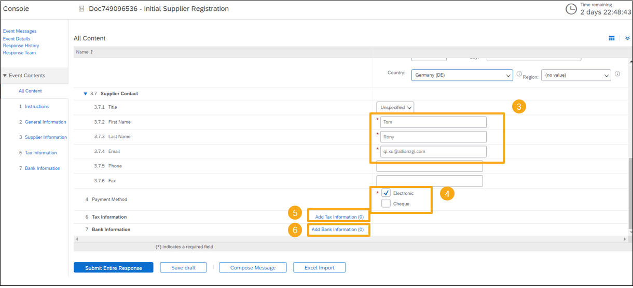
Task: Click the double-chevron collapse icon
Action: point(627,38)
